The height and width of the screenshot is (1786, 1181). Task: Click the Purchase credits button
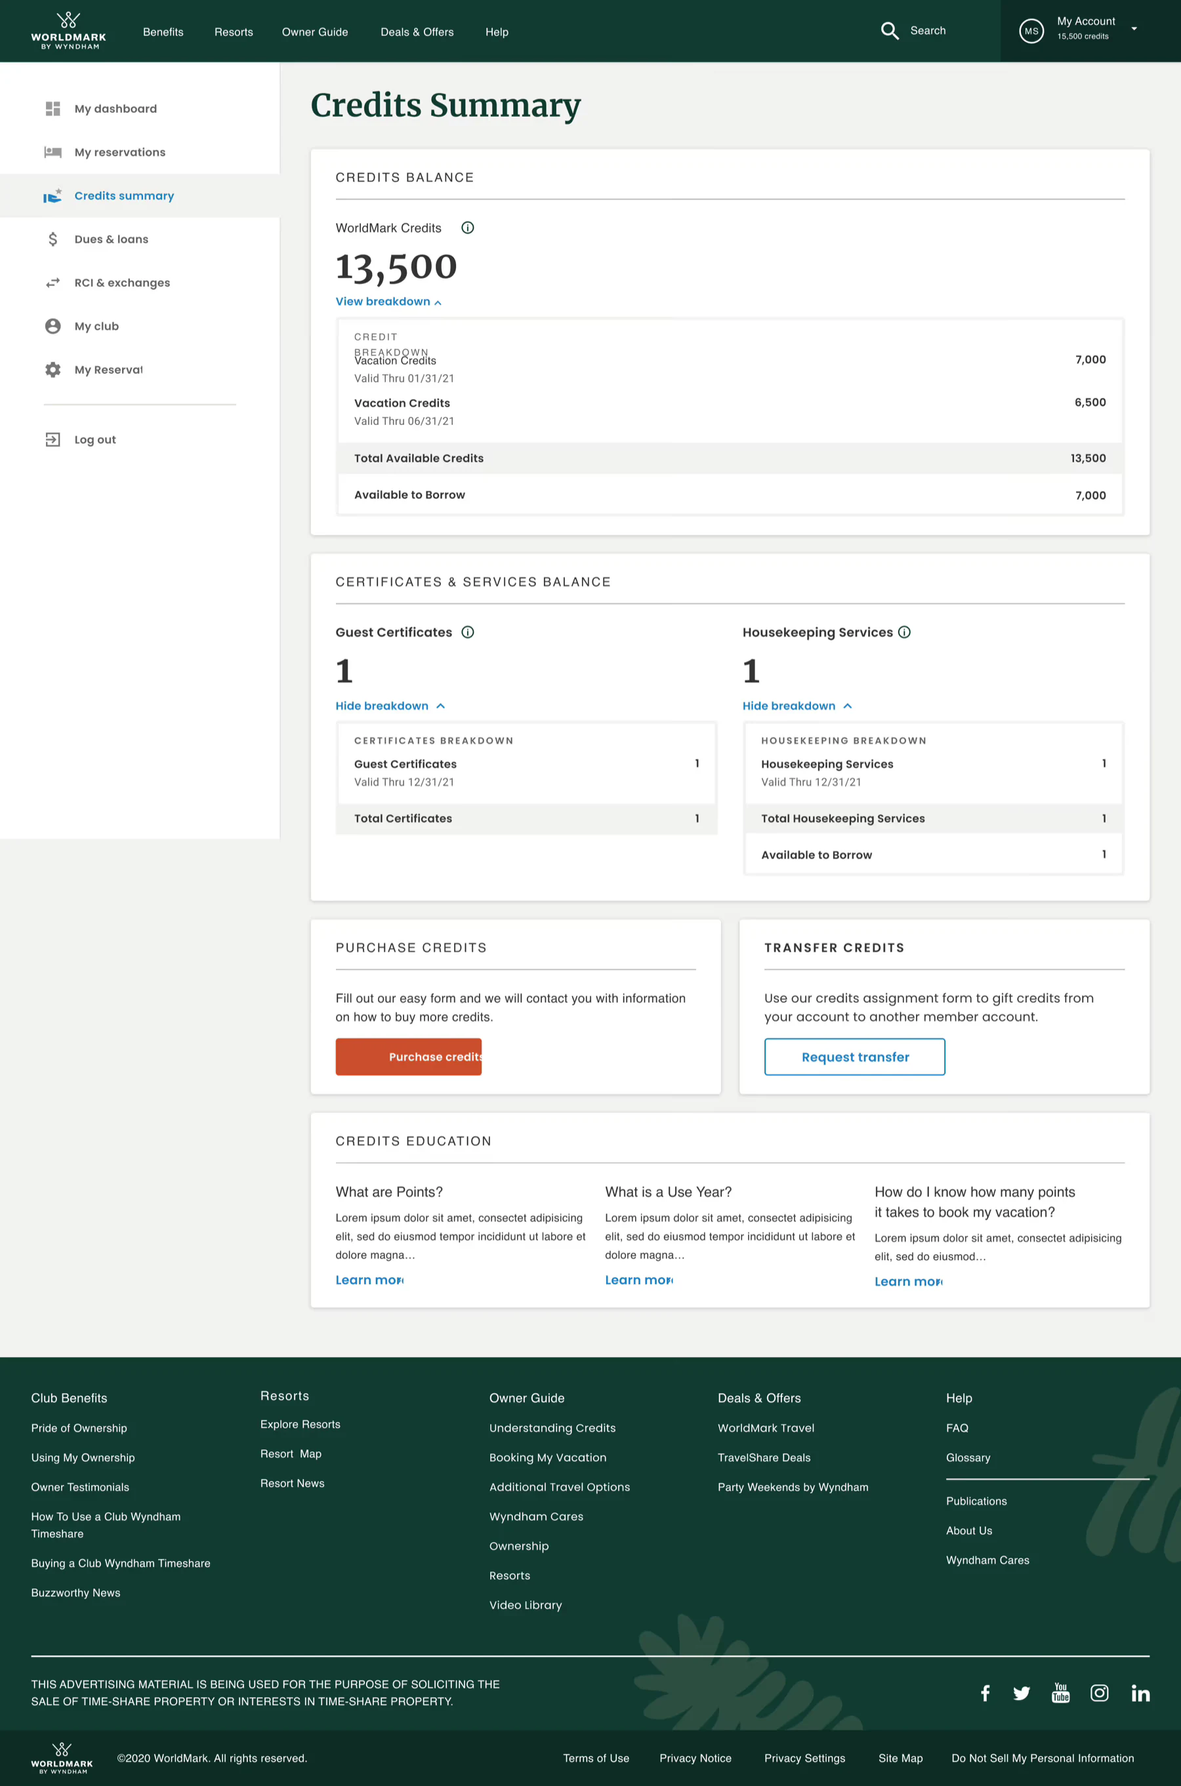coord(408,1057)
